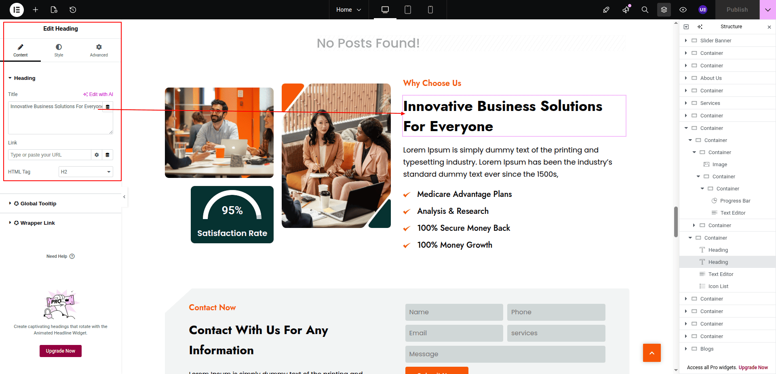This screenshot has width=776, height=374.
Task: Click the 95% satisfaction progress widget
Action: pyautogui.click(x=232, y=215)
